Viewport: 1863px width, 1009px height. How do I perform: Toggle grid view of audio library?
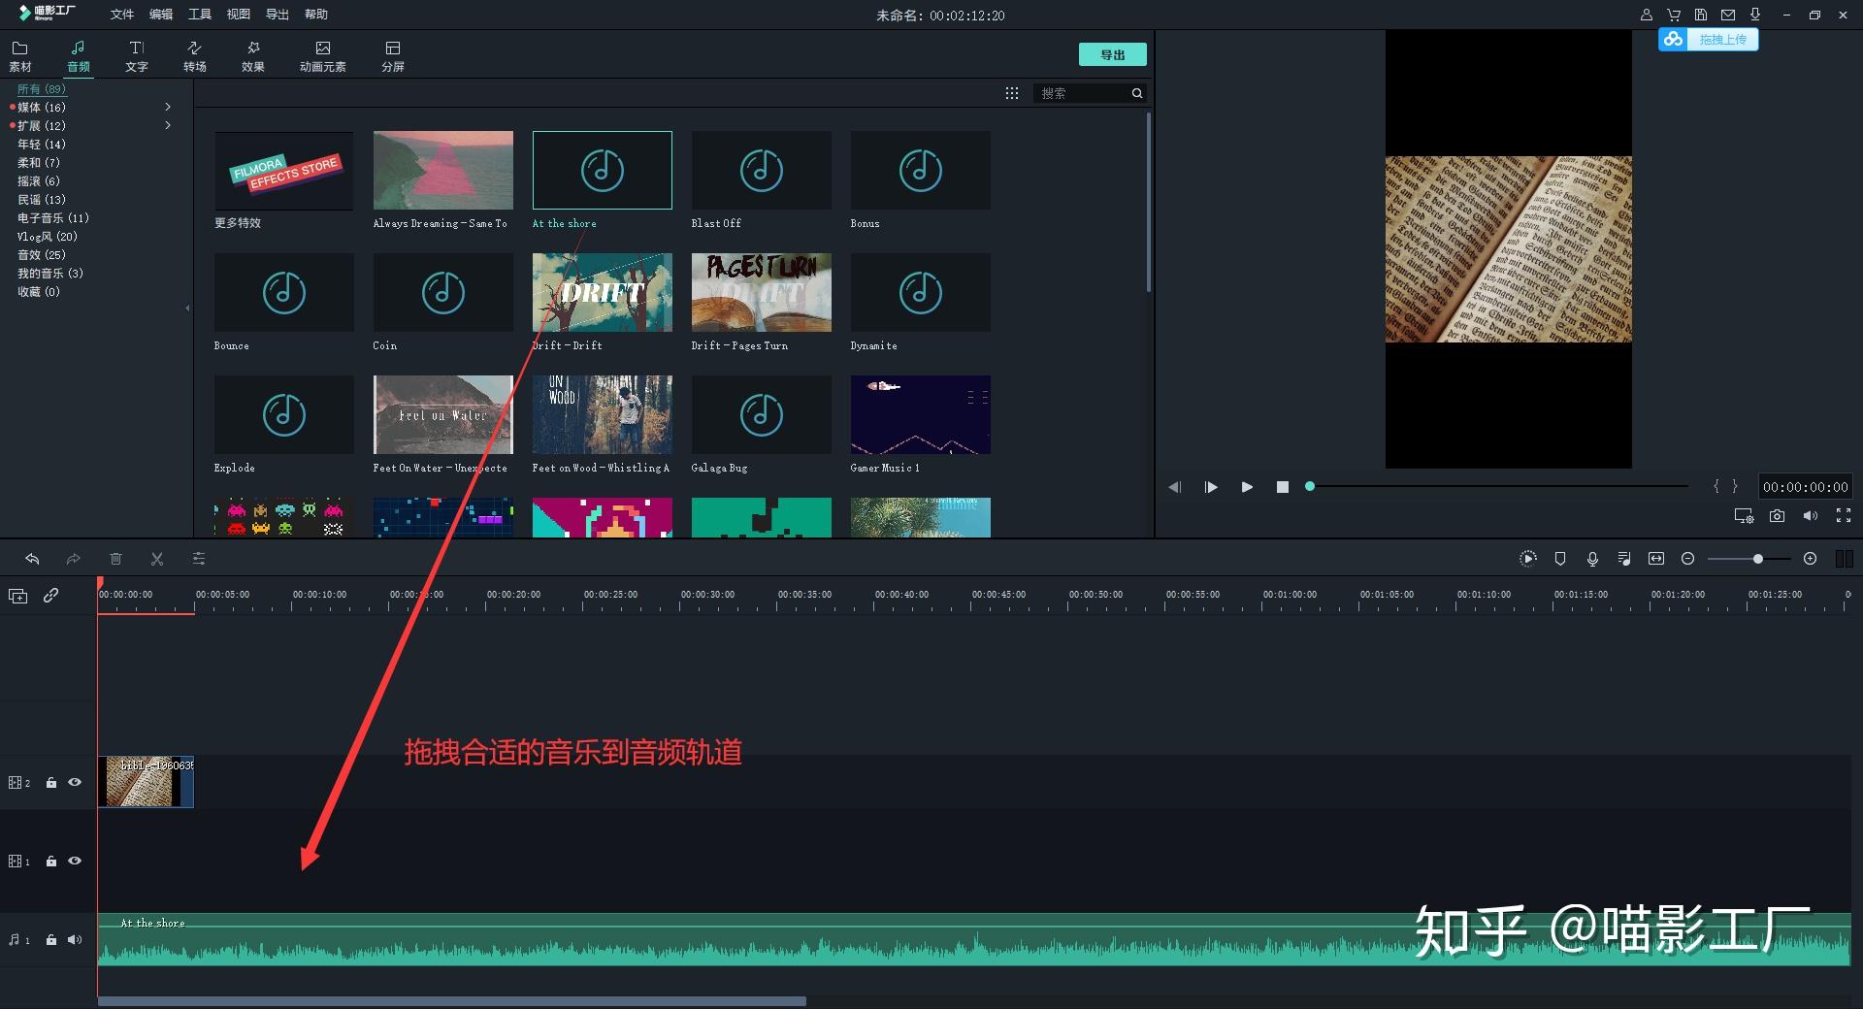coord(1012,93)
